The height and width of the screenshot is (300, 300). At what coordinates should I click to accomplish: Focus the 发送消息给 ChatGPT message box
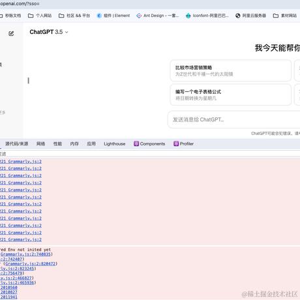point(234,119)
